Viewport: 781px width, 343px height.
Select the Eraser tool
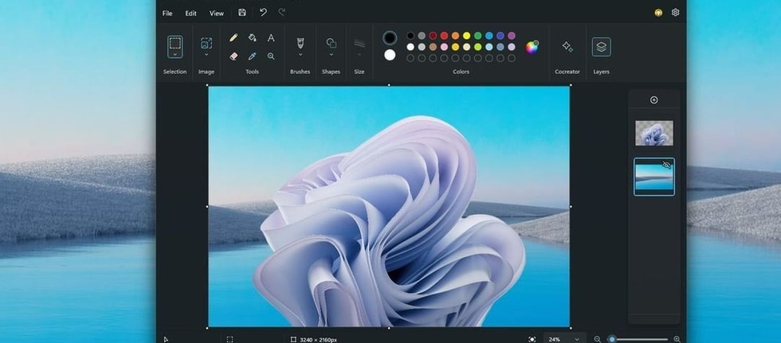tap(233, 57)
